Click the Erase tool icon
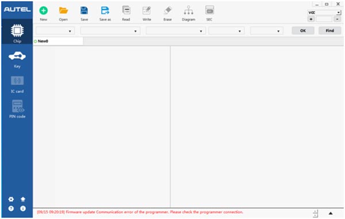Viewport: 345px width, 219px height. coord(167,10)
